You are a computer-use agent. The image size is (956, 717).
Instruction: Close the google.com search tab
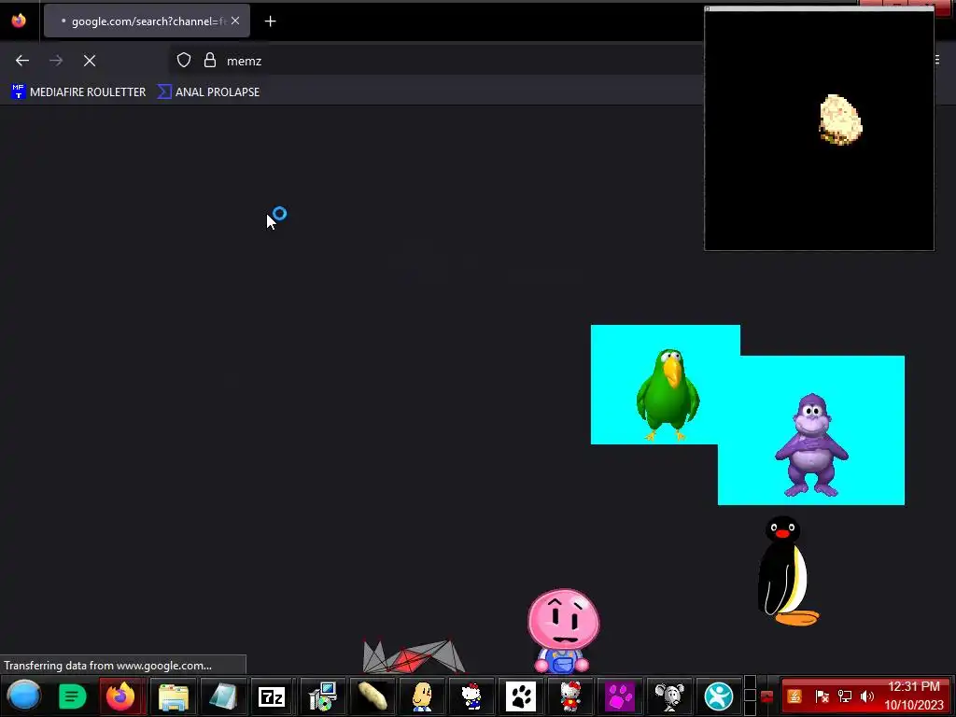235,21
